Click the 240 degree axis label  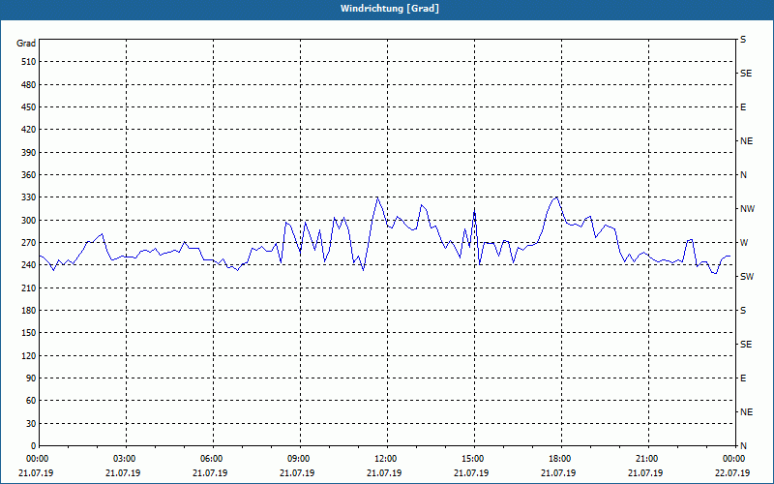tap(29, 265)
